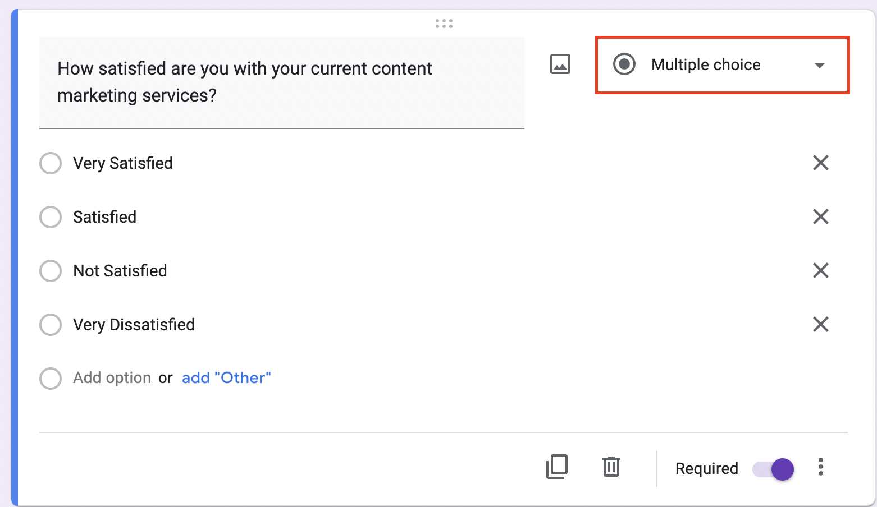This screenshot has width=877, height=507.
Task: Edit the Not Satisfied option text
Action: tap(120, 271)
